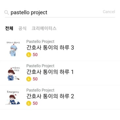Click coin icon for 하루 3 sticker
120x120 pixels.
click(x=29, y=55)
